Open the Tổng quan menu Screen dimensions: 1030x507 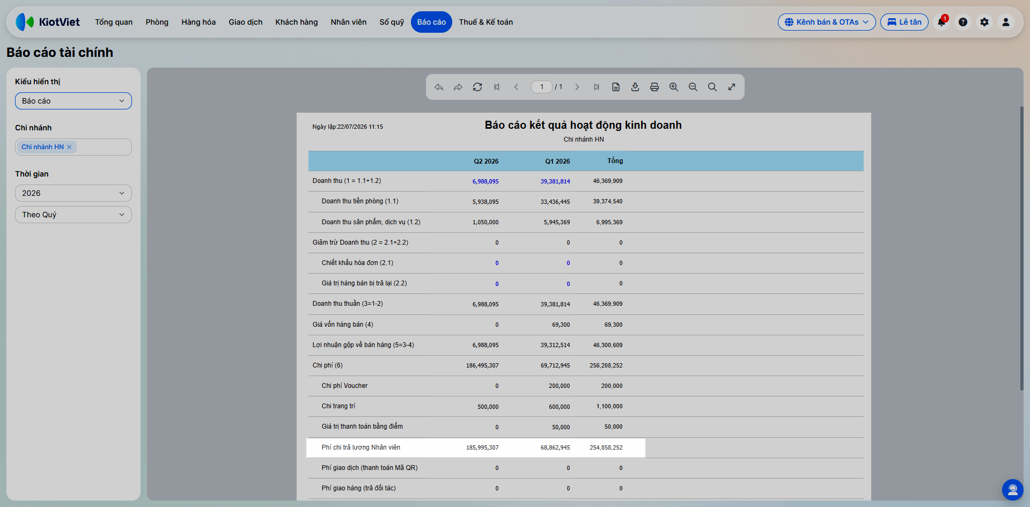point(114,22)
